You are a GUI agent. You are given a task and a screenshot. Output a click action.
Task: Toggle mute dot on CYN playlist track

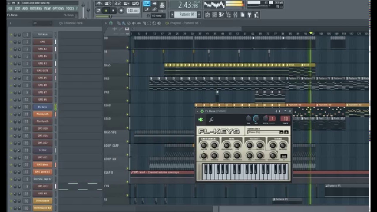tap(127, 195)
